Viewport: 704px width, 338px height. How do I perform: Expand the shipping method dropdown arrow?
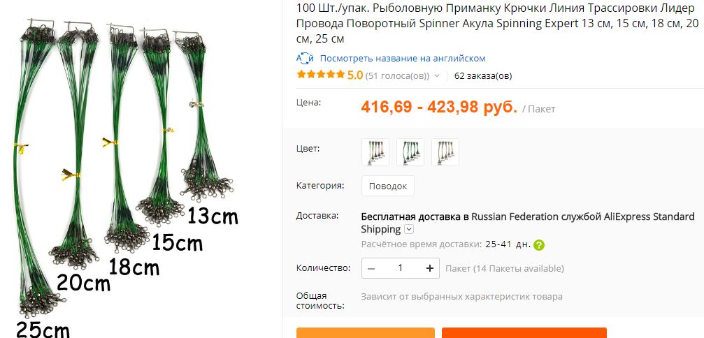point(408,230)
